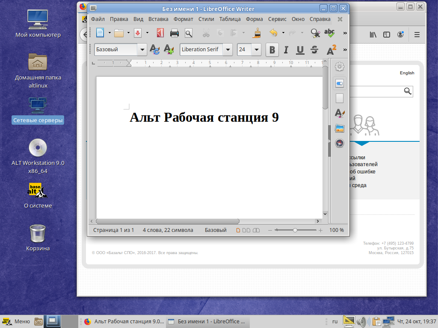The width and height of the screenshot is (438, 328).
Task: Open the Вставка menu
Action: tap(158, 19)
